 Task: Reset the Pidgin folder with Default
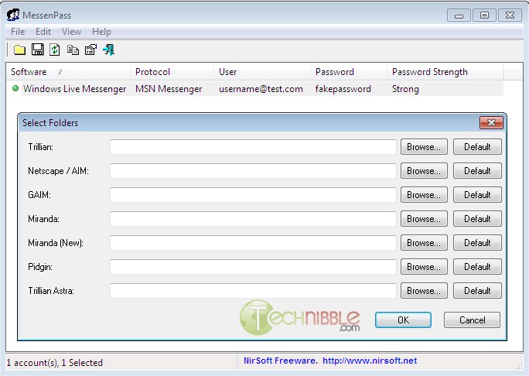(x=477, y=267)
